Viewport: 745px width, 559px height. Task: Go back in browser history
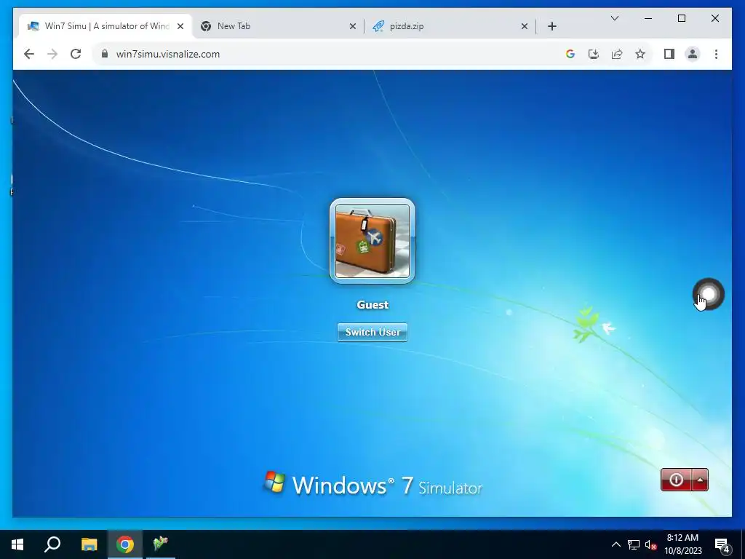(x=29, y=54)
